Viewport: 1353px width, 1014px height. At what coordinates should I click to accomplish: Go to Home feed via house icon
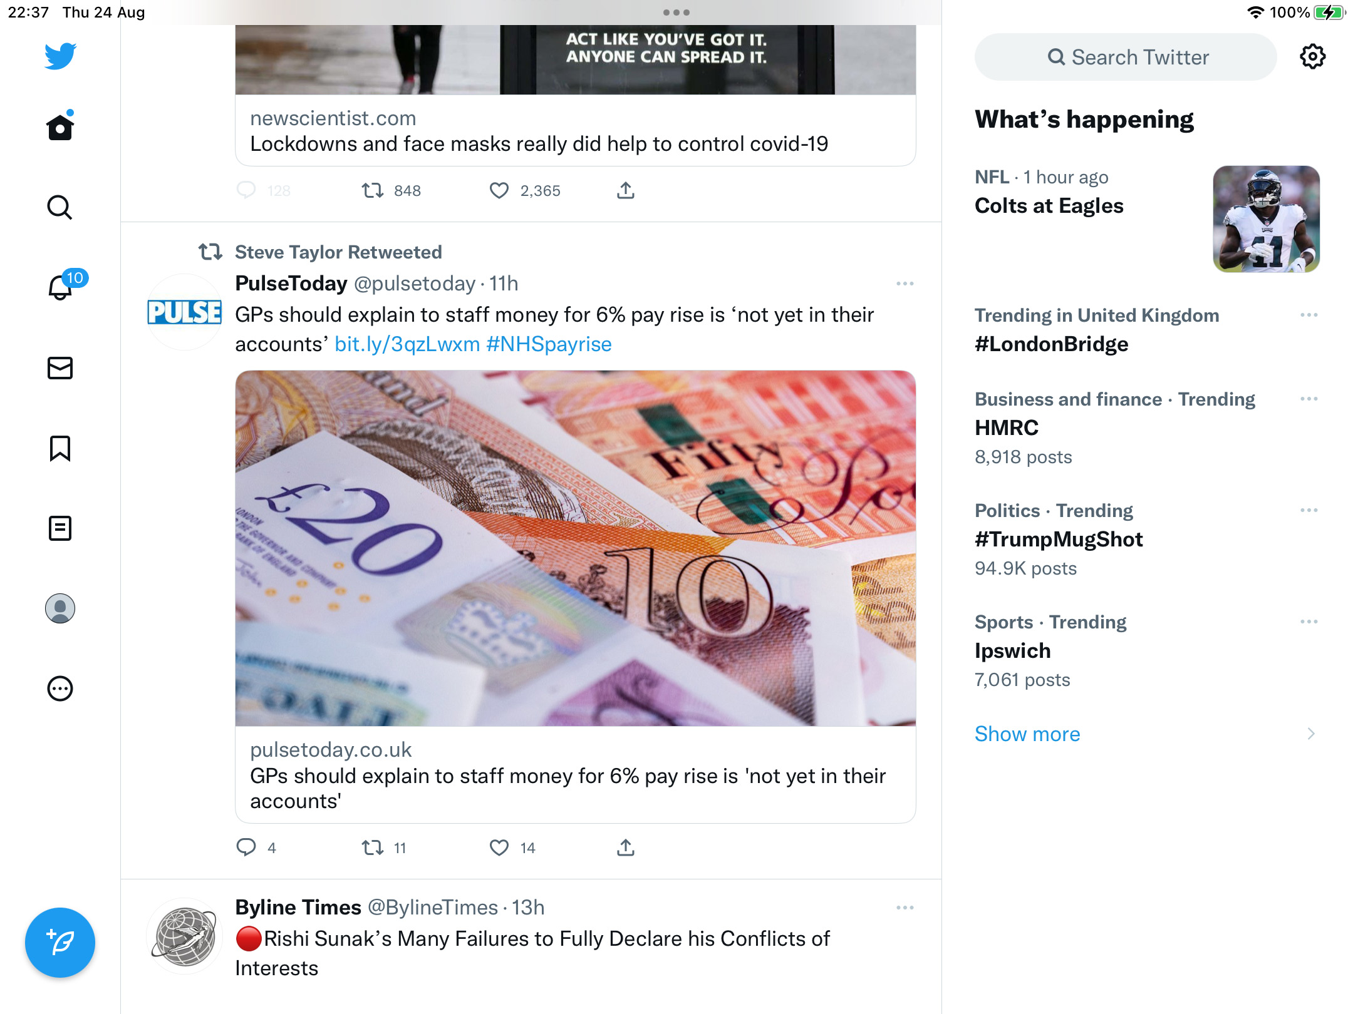point(60,127)
